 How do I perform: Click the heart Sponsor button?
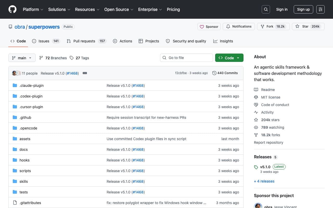pyautogui.click(x=209, y=27)
